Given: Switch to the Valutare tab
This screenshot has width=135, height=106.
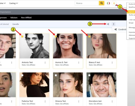Looking at the screenshot, I should pos(14,17).
